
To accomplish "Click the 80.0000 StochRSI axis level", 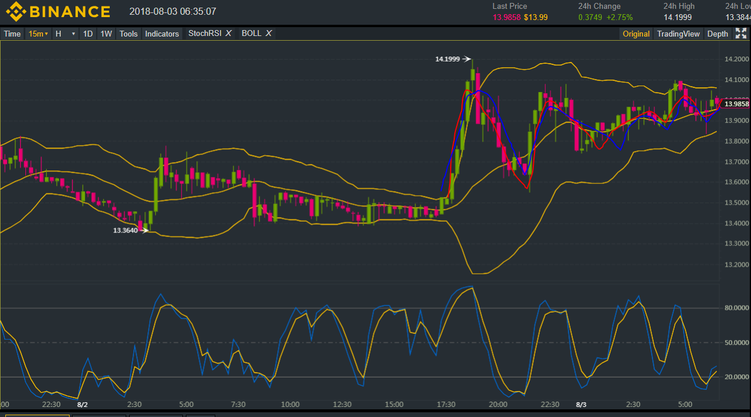I will (x=736, y=308).
